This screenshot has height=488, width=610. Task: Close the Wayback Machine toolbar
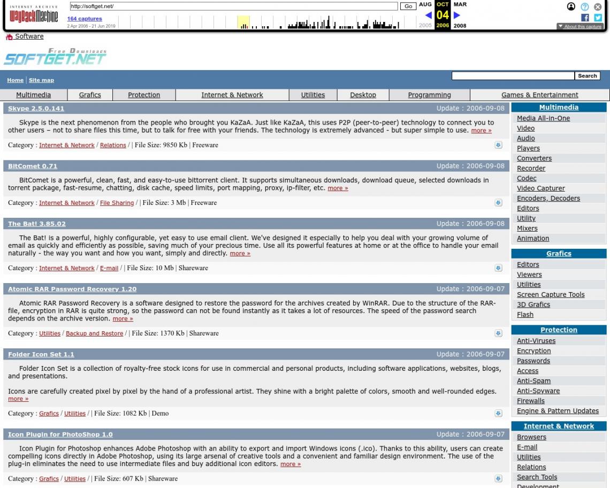click(x=598, y=6)
